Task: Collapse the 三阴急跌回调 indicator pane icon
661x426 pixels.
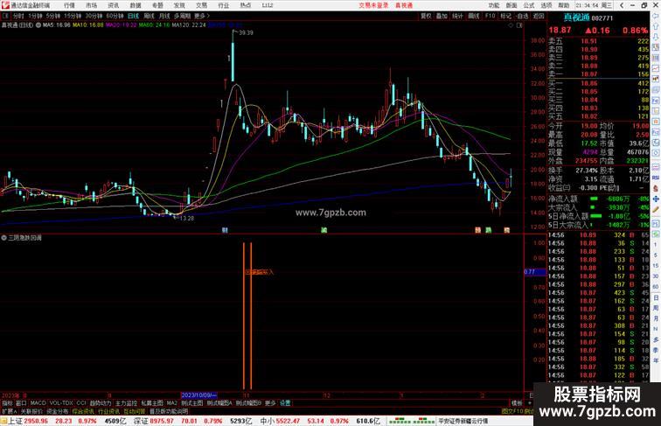Action: [3, 238]
